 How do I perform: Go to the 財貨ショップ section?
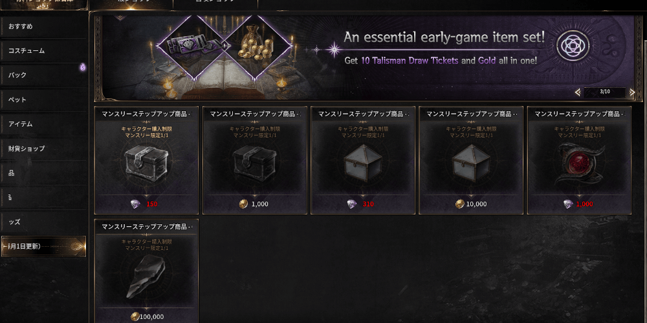point(43,149)
